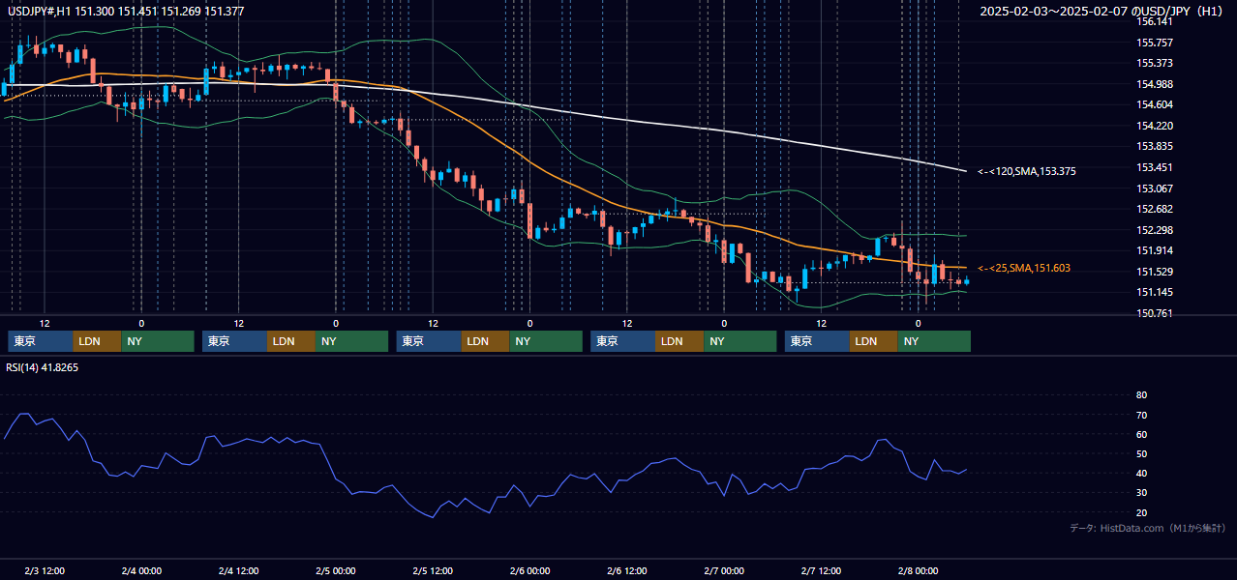
Task: Select the 東京 session block for Feb 3
Action: (x=41, y=341)
